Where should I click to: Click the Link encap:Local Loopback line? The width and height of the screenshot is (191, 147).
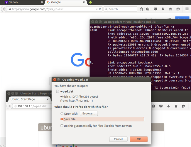click(x=130, y=63)
